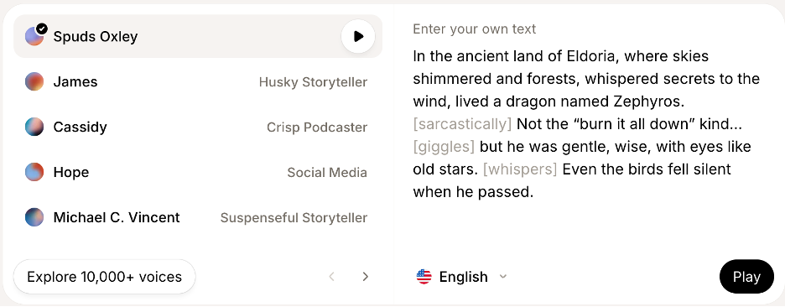The width and height of the screenshot is (785, 307).
Task: Click the Social Media label
Action: pyautogui.click(x=327, y=172)
